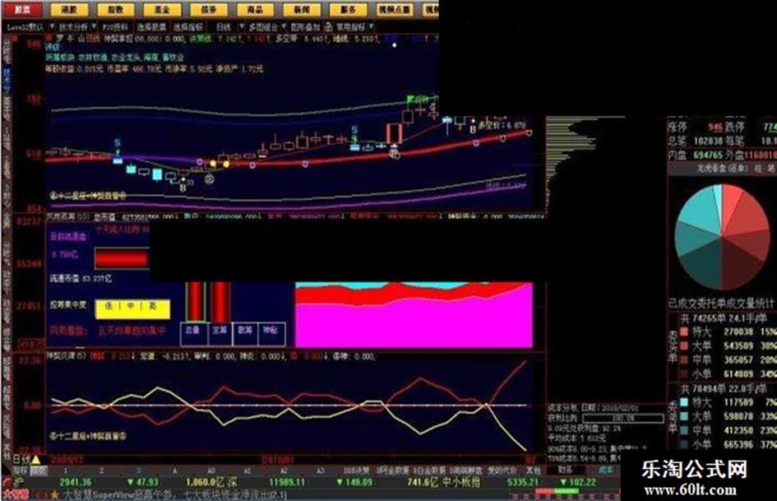Select the 神秘 box in chip panel
This screenshot has height=501, width=777.
click(271, 334)
